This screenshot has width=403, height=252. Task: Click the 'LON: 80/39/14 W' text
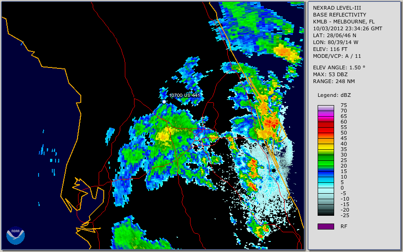[x=336, y=42]
